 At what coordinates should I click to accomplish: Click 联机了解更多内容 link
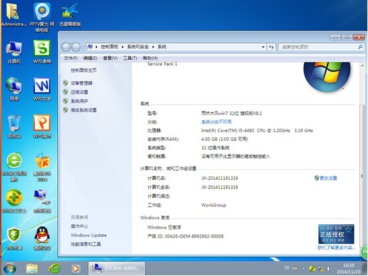pos(336,247)
